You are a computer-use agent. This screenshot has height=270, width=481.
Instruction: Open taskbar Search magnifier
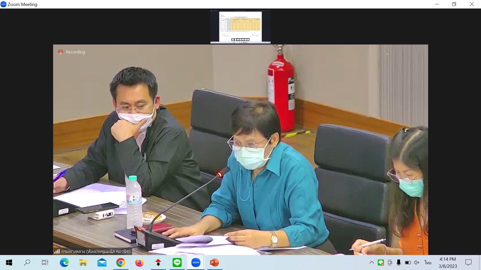(x=27, y=262)
